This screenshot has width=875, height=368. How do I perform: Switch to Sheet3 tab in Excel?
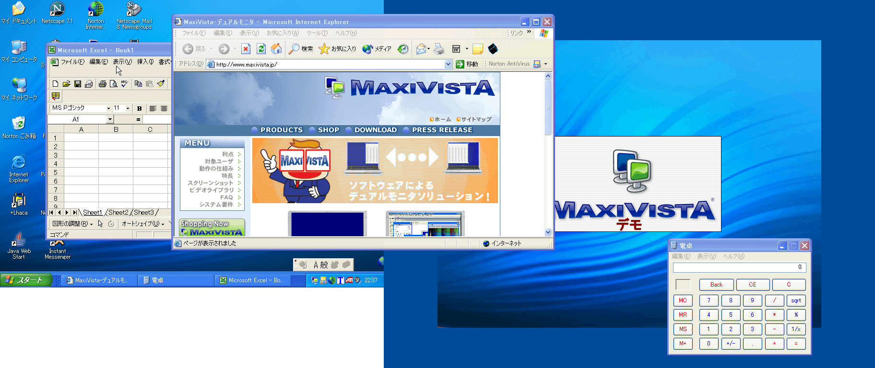(144, 212)
